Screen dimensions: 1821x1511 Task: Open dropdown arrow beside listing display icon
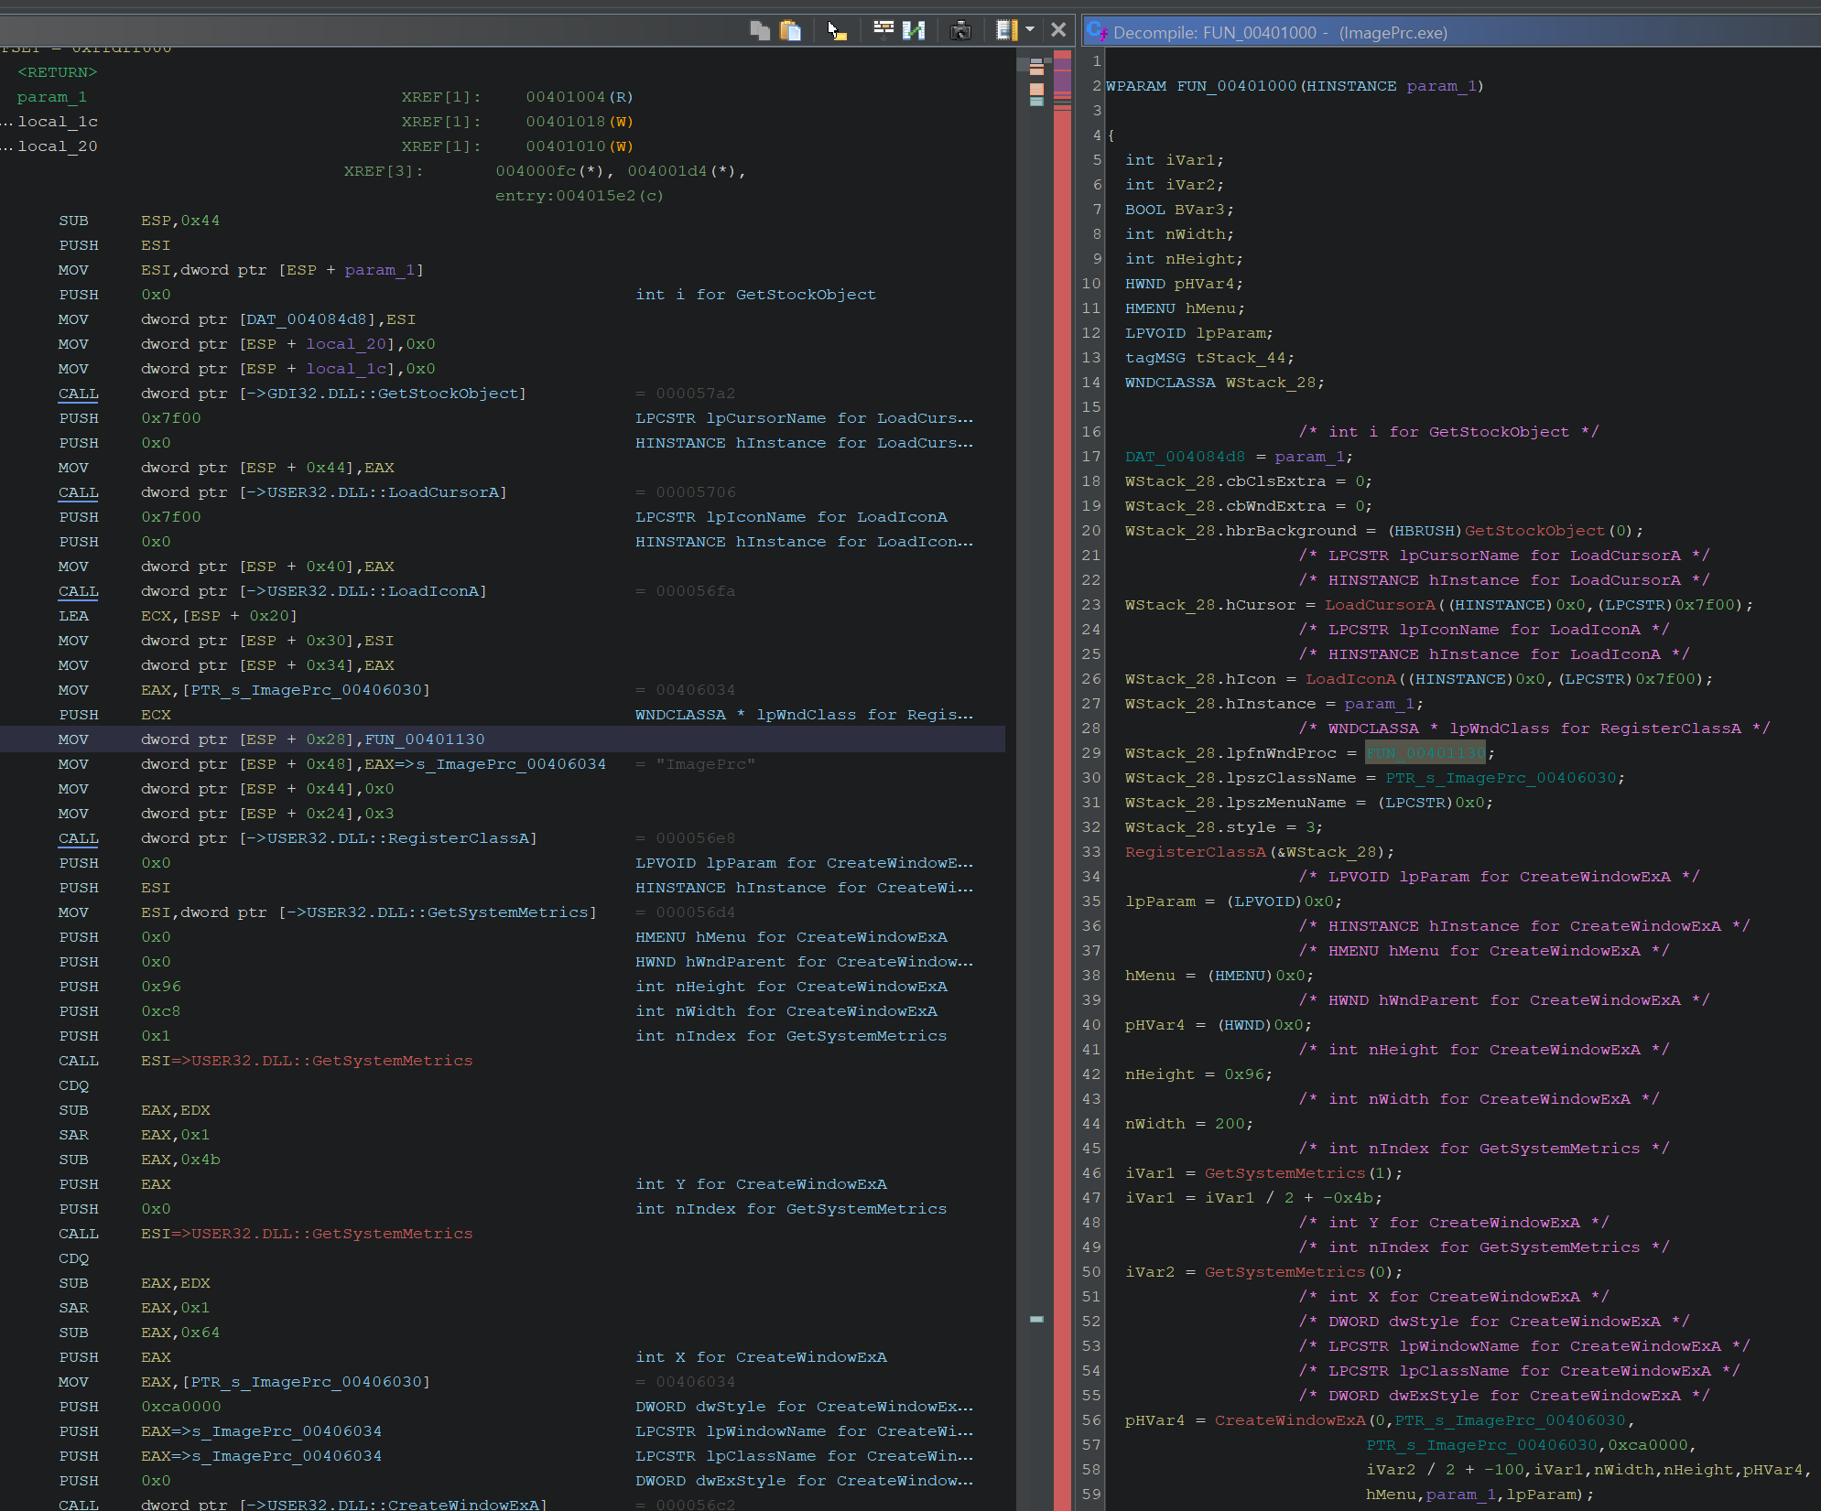(1030, 30)
